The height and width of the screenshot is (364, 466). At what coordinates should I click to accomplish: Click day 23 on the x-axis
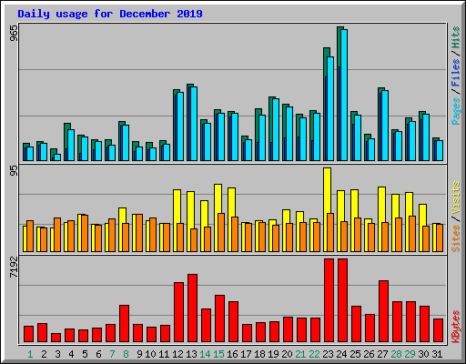328,354
